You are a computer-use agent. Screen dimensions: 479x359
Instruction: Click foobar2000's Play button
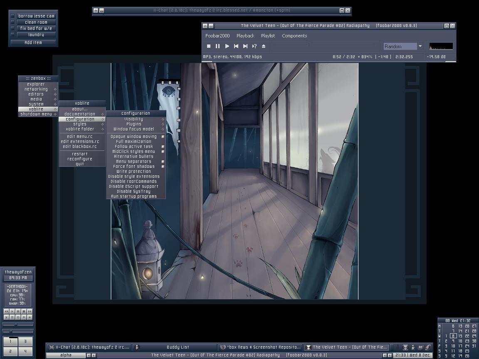pos(227,46)
